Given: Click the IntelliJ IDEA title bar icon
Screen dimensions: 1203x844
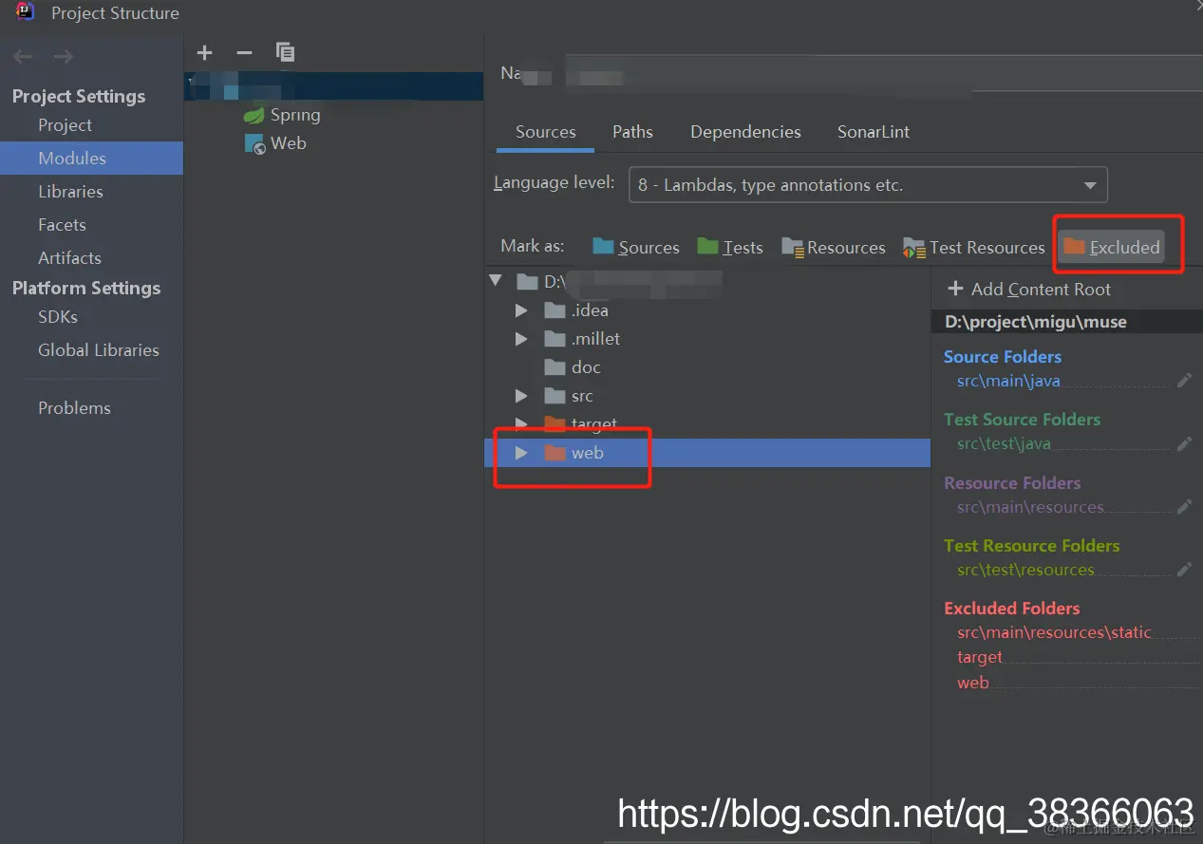Looking at the screenshot, I should (x=26, y=12).
